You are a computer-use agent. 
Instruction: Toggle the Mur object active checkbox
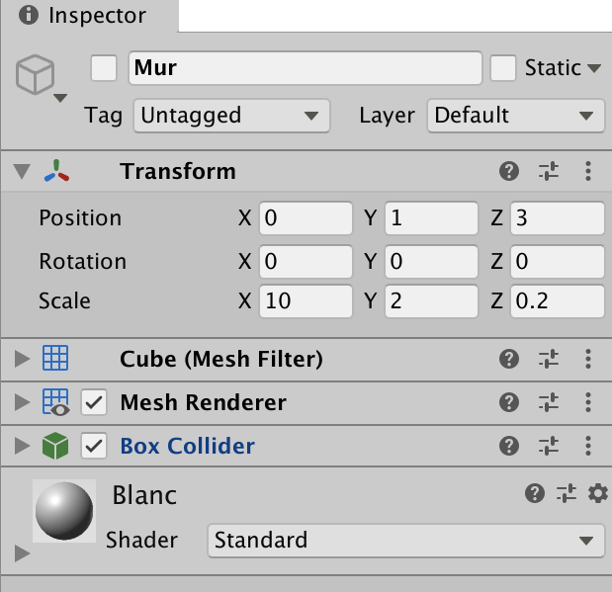click(x=104, y=68)
